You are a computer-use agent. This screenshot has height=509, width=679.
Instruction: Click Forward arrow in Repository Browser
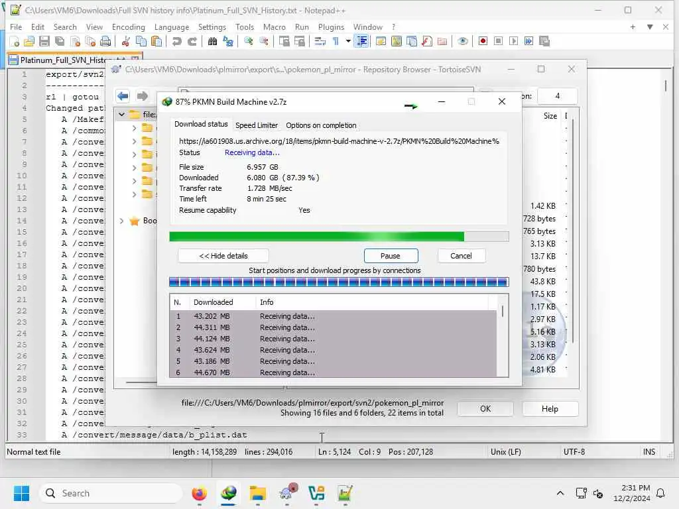142,96
